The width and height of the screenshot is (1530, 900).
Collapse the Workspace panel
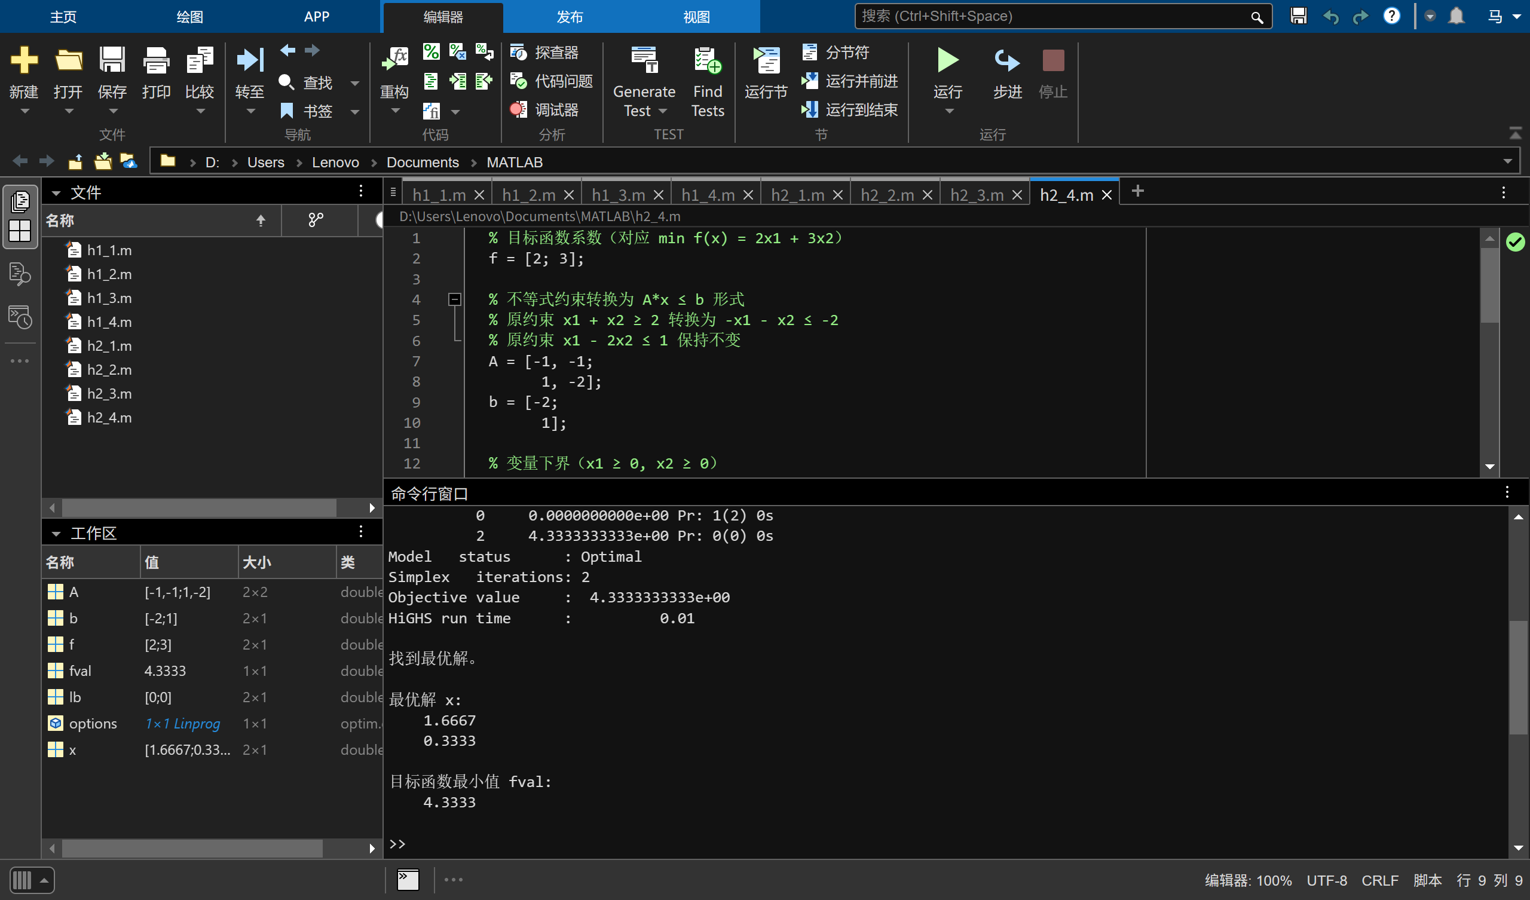coord(56,534)
